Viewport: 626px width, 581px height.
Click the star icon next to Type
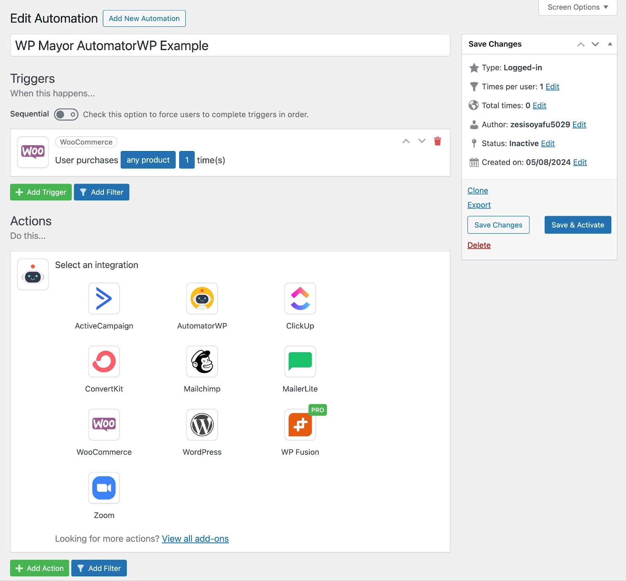click(474, 68)
